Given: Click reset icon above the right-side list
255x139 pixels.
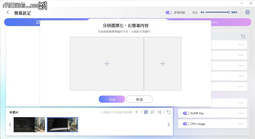Looking at the screenshot, I should click(x=243, y=36).
